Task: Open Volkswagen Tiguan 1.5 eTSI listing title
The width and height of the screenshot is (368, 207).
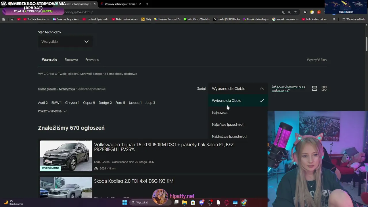Action: [x=164, y=147]
